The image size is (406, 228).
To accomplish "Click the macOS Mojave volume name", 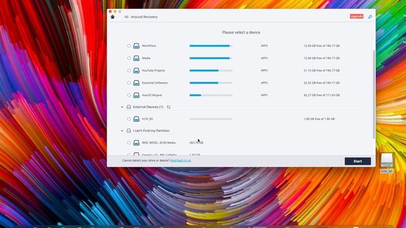I will (152, 95).
